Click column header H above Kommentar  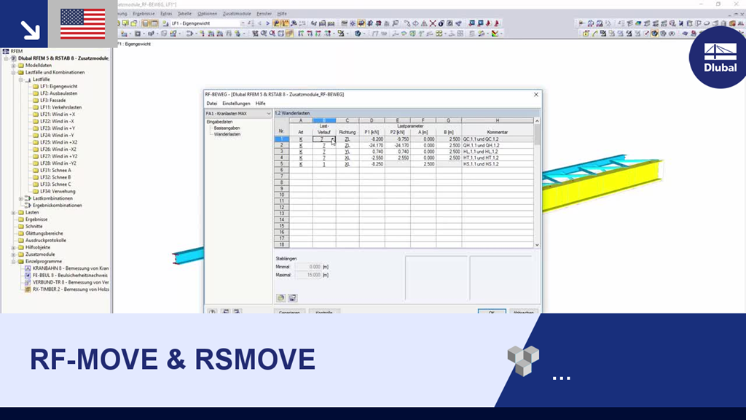(497, 120)
